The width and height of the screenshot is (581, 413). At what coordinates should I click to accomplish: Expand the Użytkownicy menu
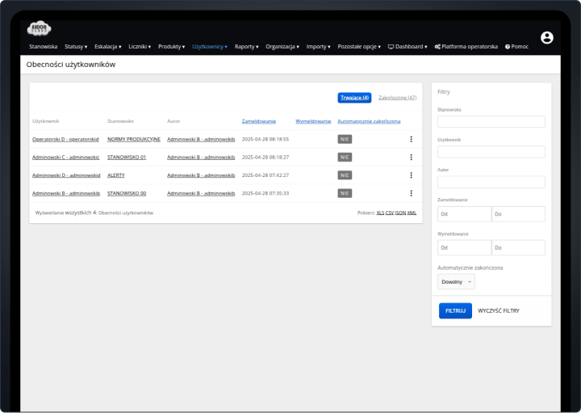210,47
